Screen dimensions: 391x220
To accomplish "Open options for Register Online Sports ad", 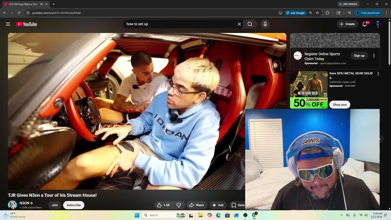I will pos(374,56).
